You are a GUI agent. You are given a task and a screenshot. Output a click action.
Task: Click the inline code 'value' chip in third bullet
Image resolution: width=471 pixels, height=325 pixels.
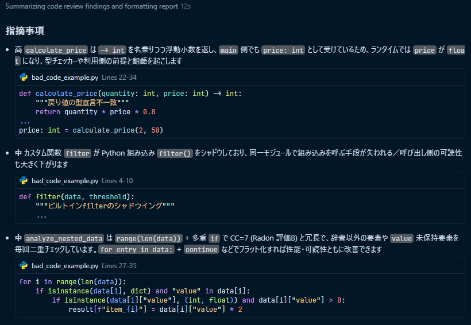click(x=401, y=238)
